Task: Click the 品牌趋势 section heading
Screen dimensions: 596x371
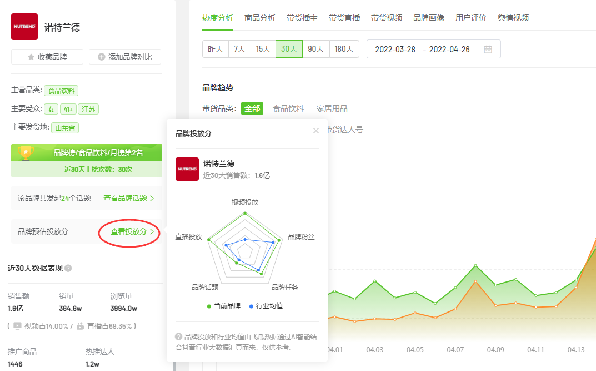Action: click(217, 87)
